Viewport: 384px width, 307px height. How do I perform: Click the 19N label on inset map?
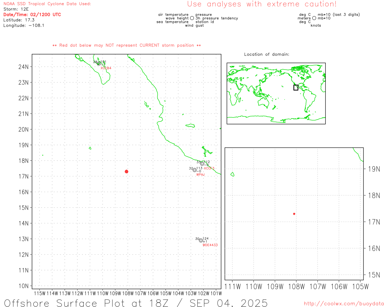(x=374, y=169)
